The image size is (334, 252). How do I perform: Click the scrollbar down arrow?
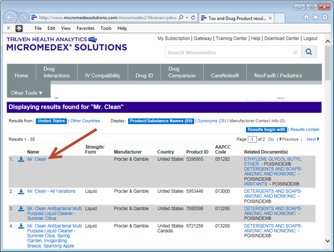click(x=327, y=241)
